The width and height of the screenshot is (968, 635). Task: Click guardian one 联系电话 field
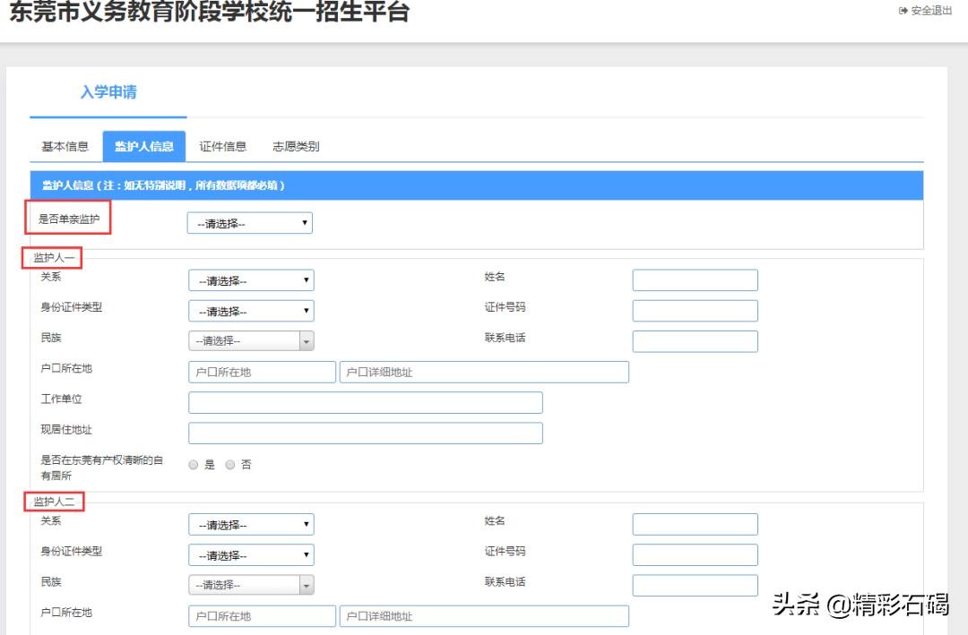pos(695,341)
